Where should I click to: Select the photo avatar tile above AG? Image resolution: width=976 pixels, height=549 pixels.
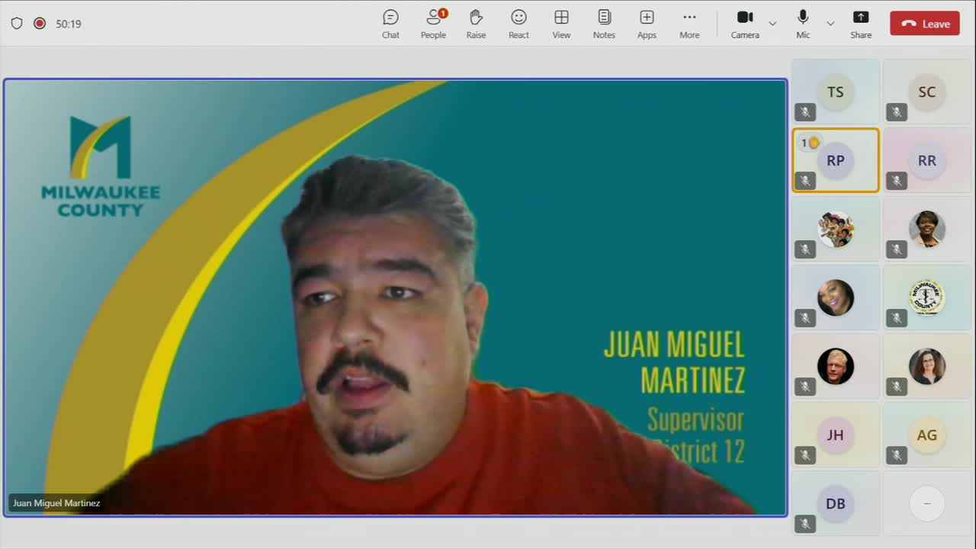click(927, 366)
